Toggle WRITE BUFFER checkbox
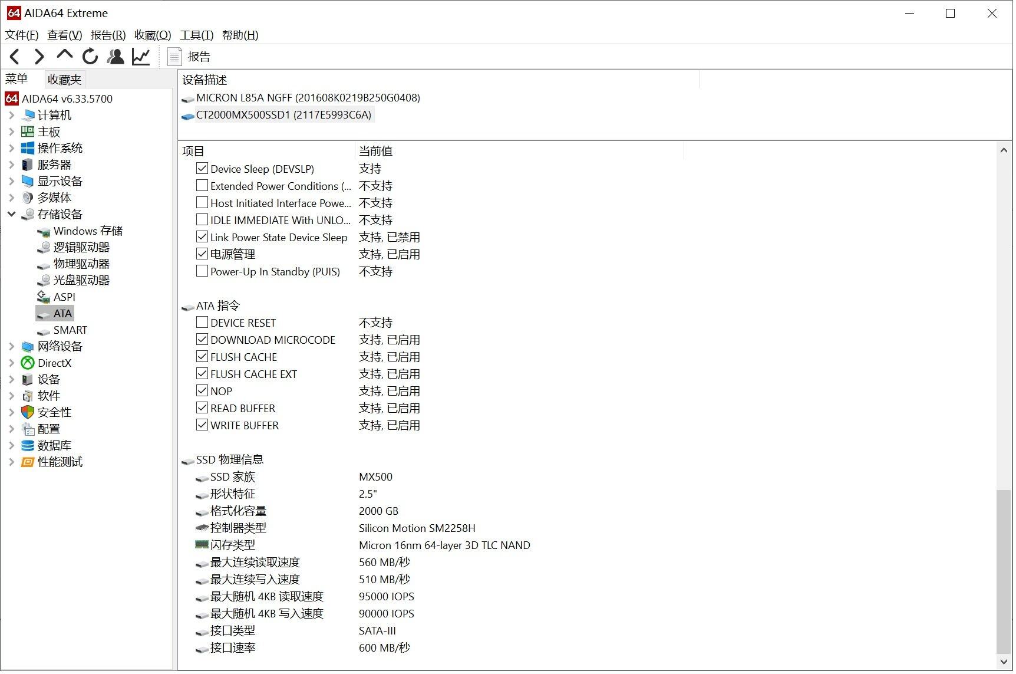The height and width of the screenshot is (674, 1016). (x=202, y=425)
